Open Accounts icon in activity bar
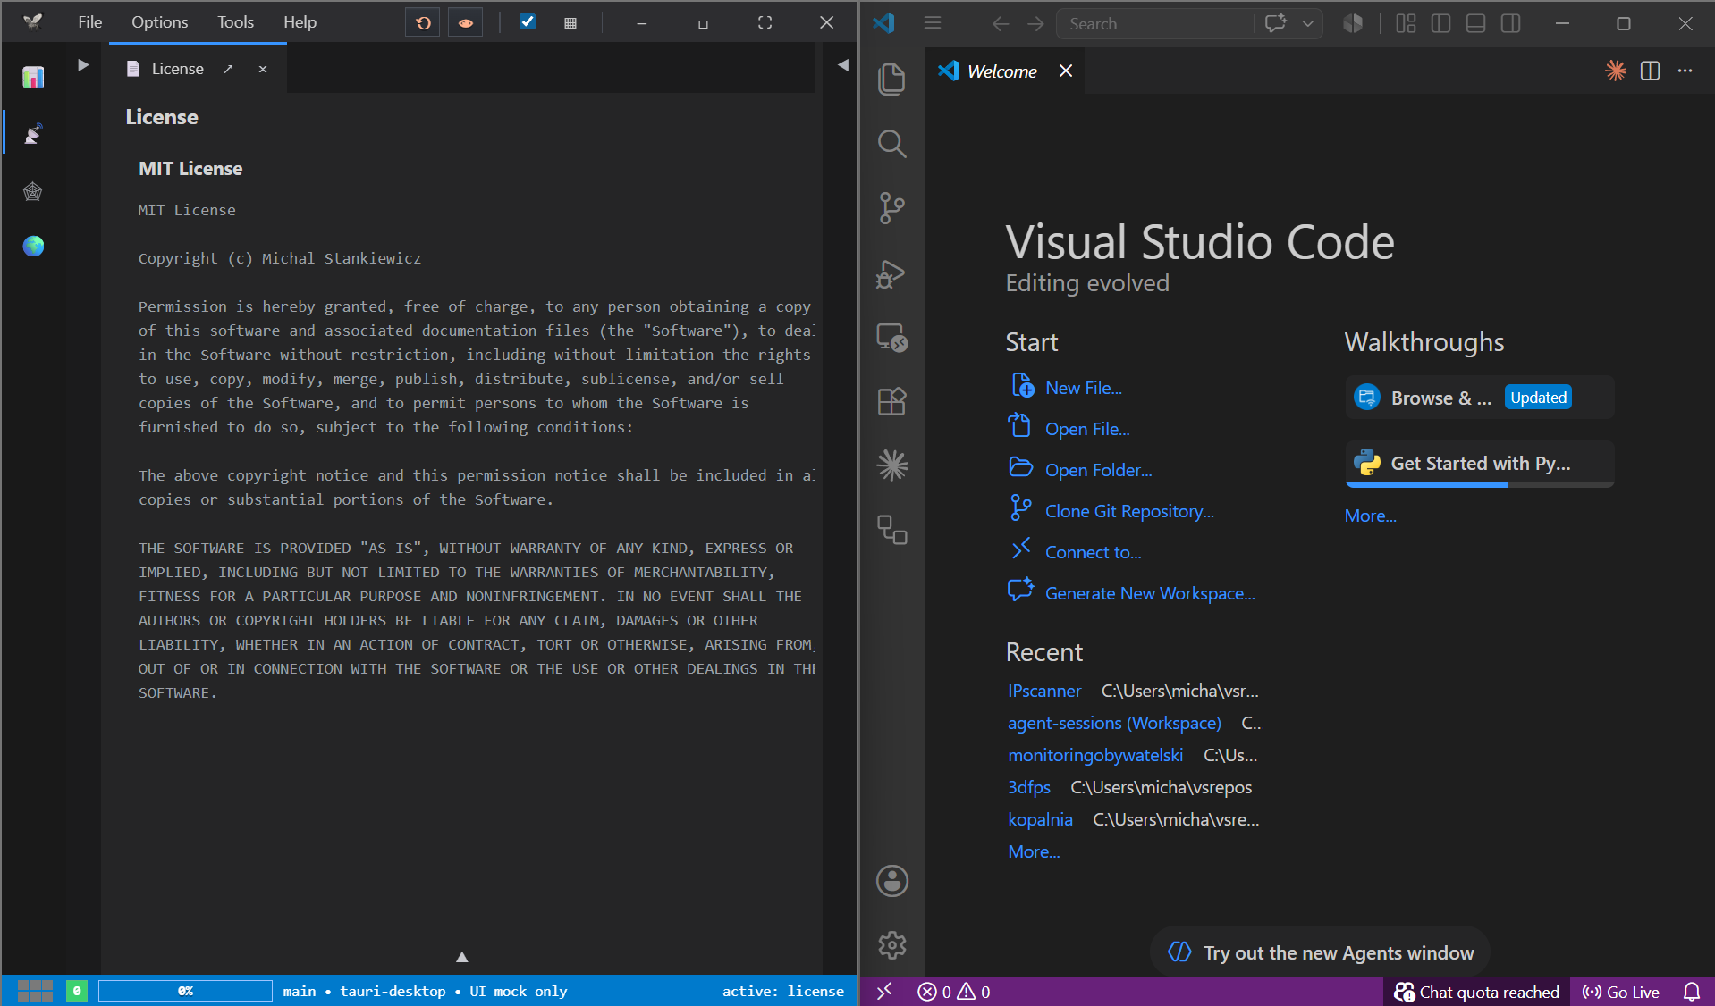The height and width of the screenshot is (1006, 1715). 891,881
